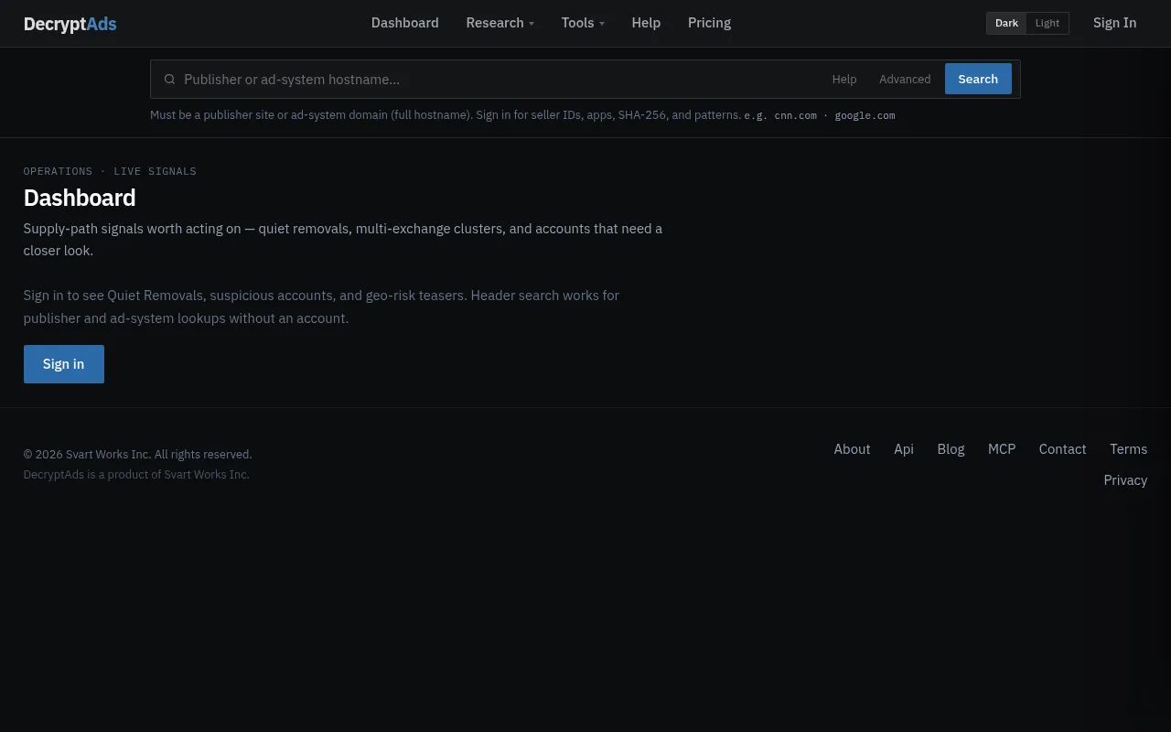Open the About footer link

pyautogui.click(x=852, y=449)
